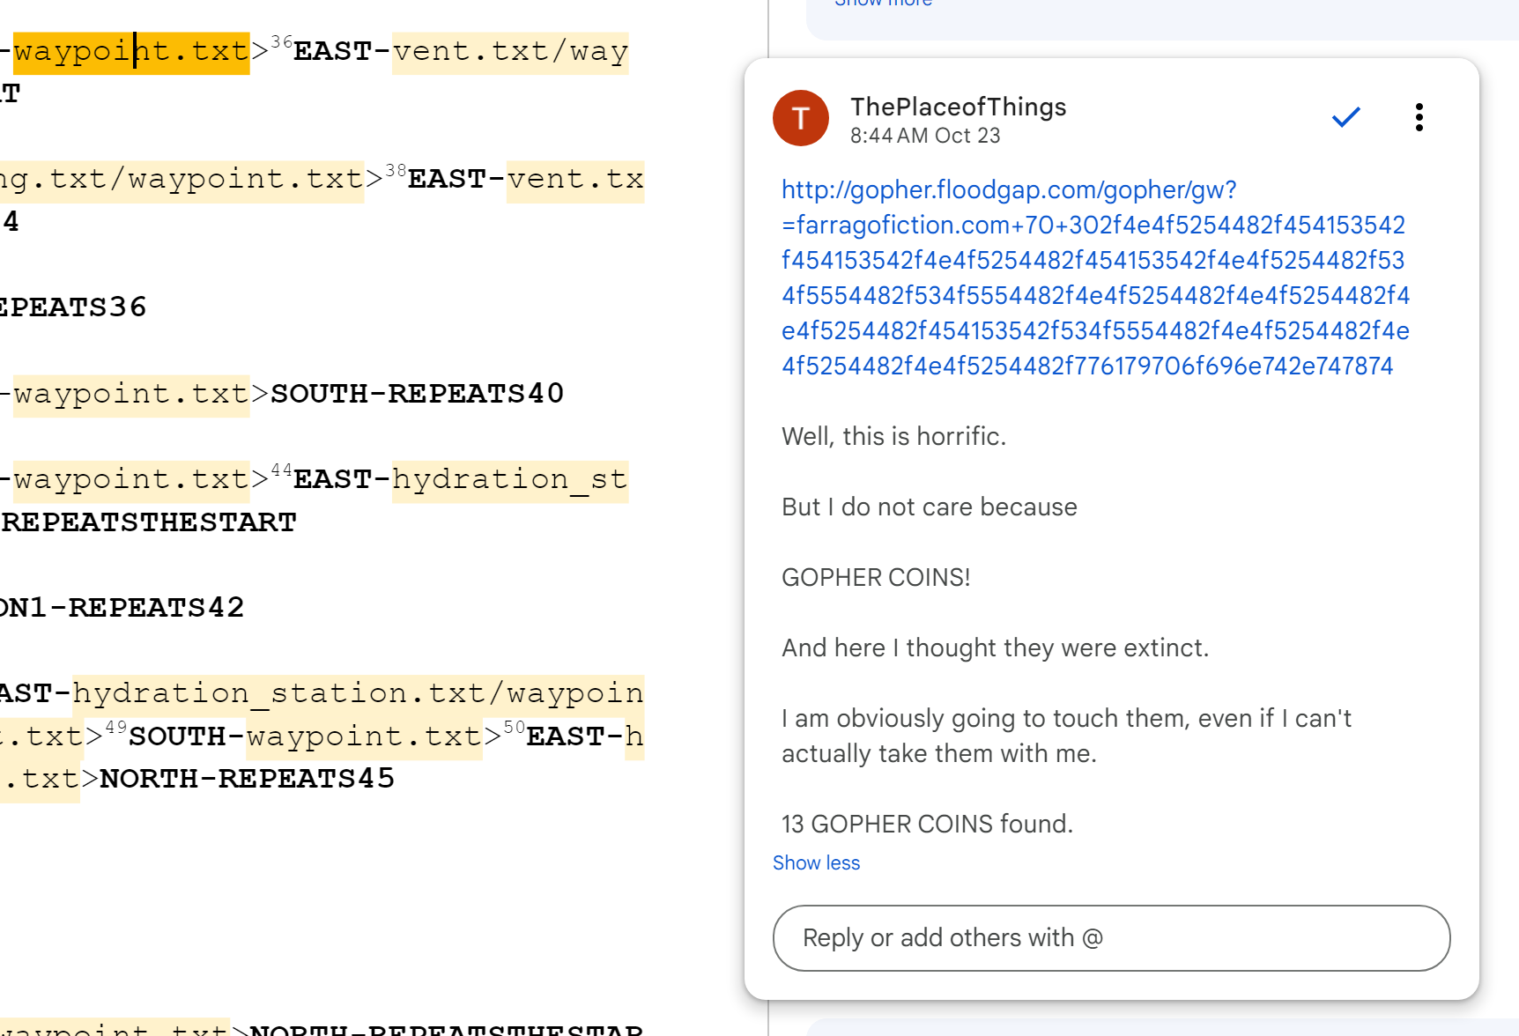1519x1036 pixels.
Task: Resolve the ThePlaceofThings comment with checkmark
Action: pyautogui.click(x=1345, y=117)
